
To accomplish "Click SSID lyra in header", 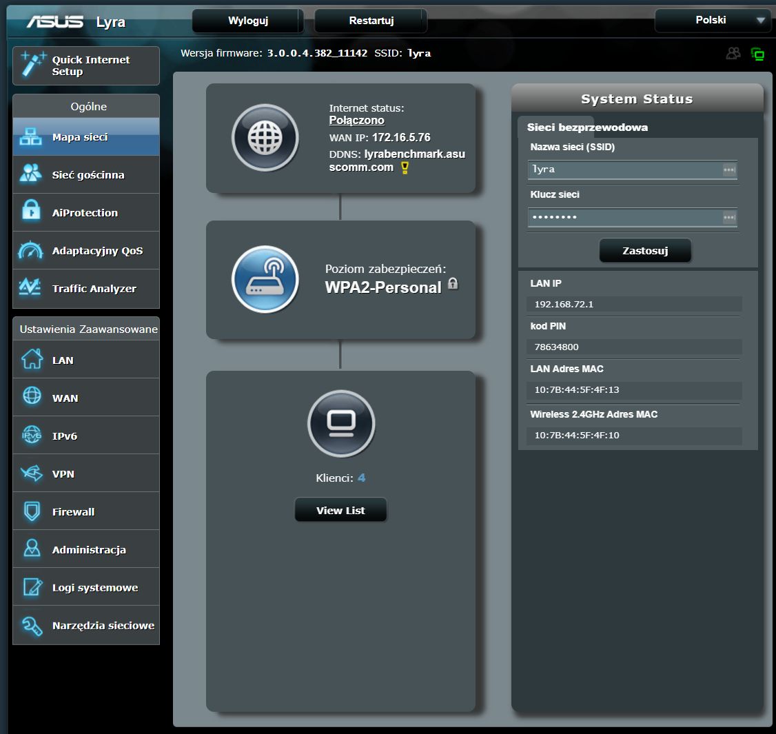I will (419, 53).
